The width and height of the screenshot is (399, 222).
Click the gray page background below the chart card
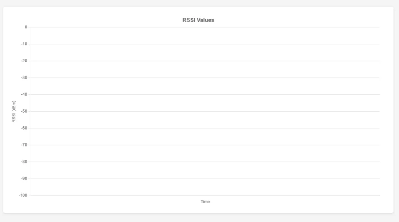click(200, 218)
